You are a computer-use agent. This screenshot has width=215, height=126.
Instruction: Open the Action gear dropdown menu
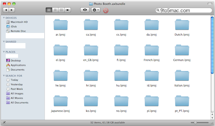pos(96,10)
